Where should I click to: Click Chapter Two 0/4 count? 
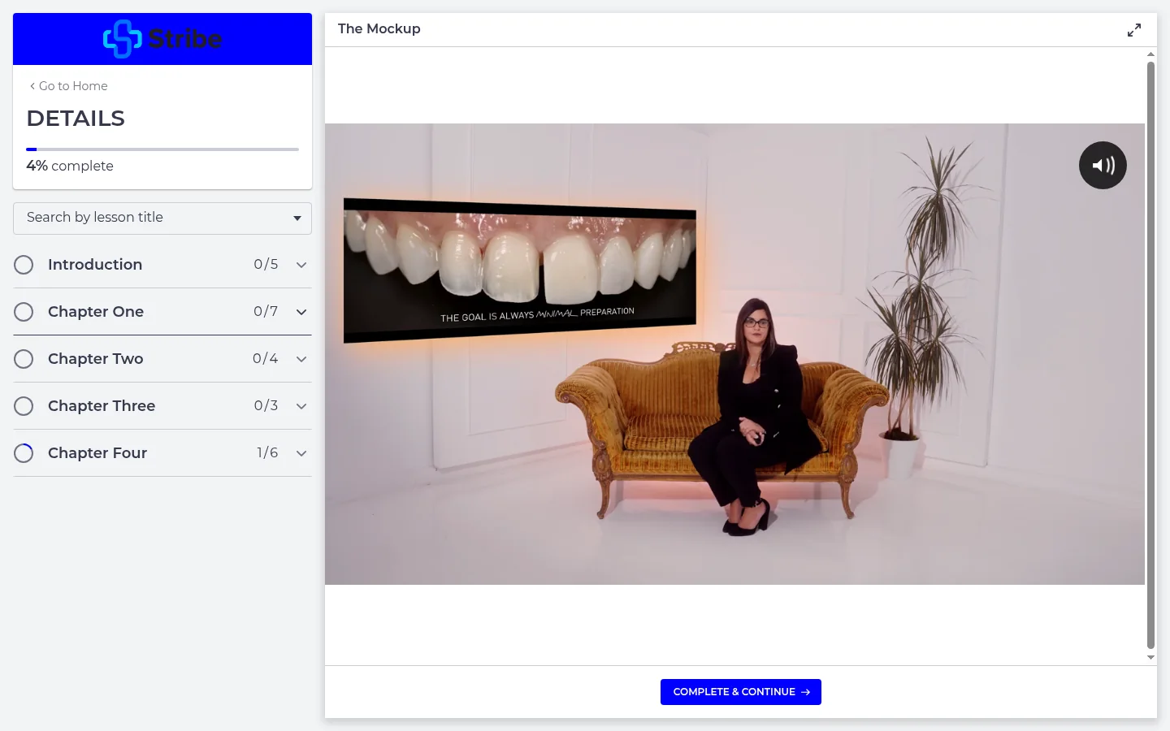coord(265,359)
